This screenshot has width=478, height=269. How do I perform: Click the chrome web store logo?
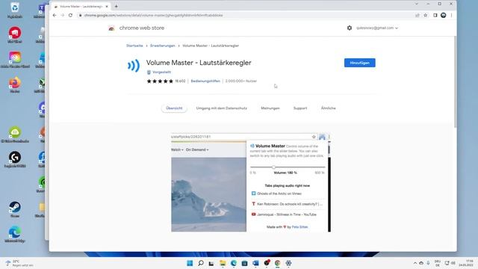click(x=136, y=28)
